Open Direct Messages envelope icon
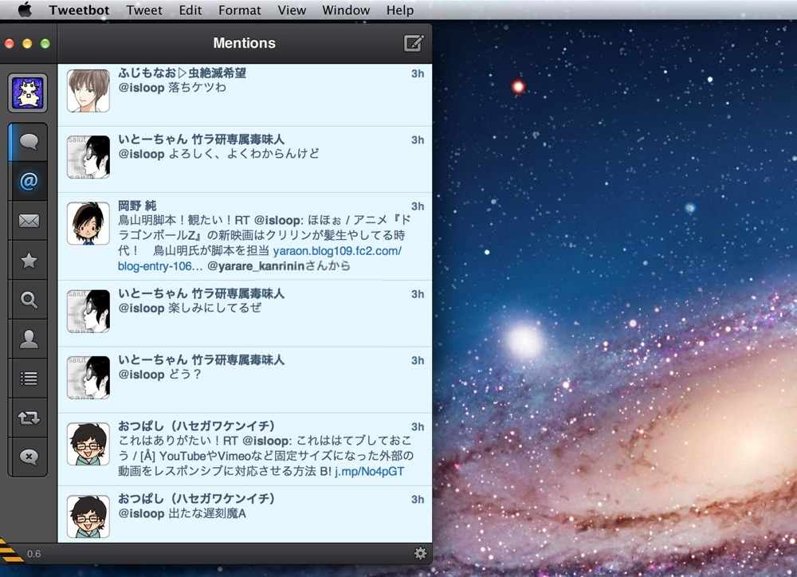 (29, 221)
